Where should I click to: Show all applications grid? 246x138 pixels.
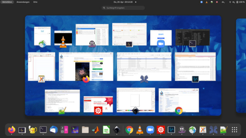234,130
